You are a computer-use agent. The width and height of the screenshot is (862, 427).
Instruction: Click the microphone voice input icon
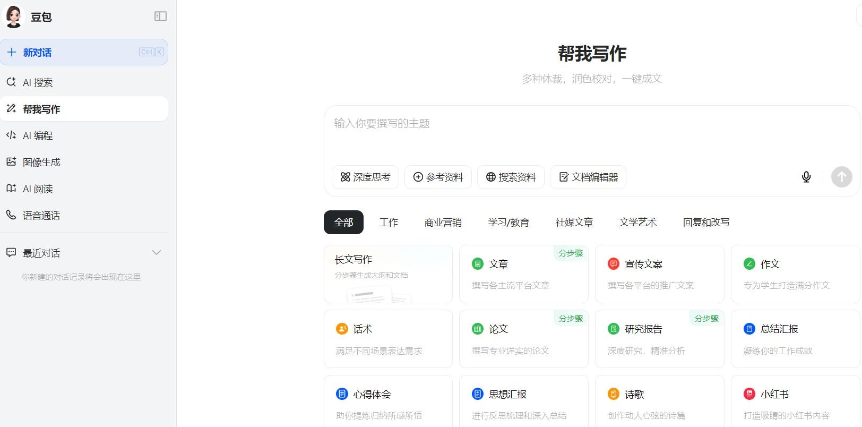coord(806,177)
